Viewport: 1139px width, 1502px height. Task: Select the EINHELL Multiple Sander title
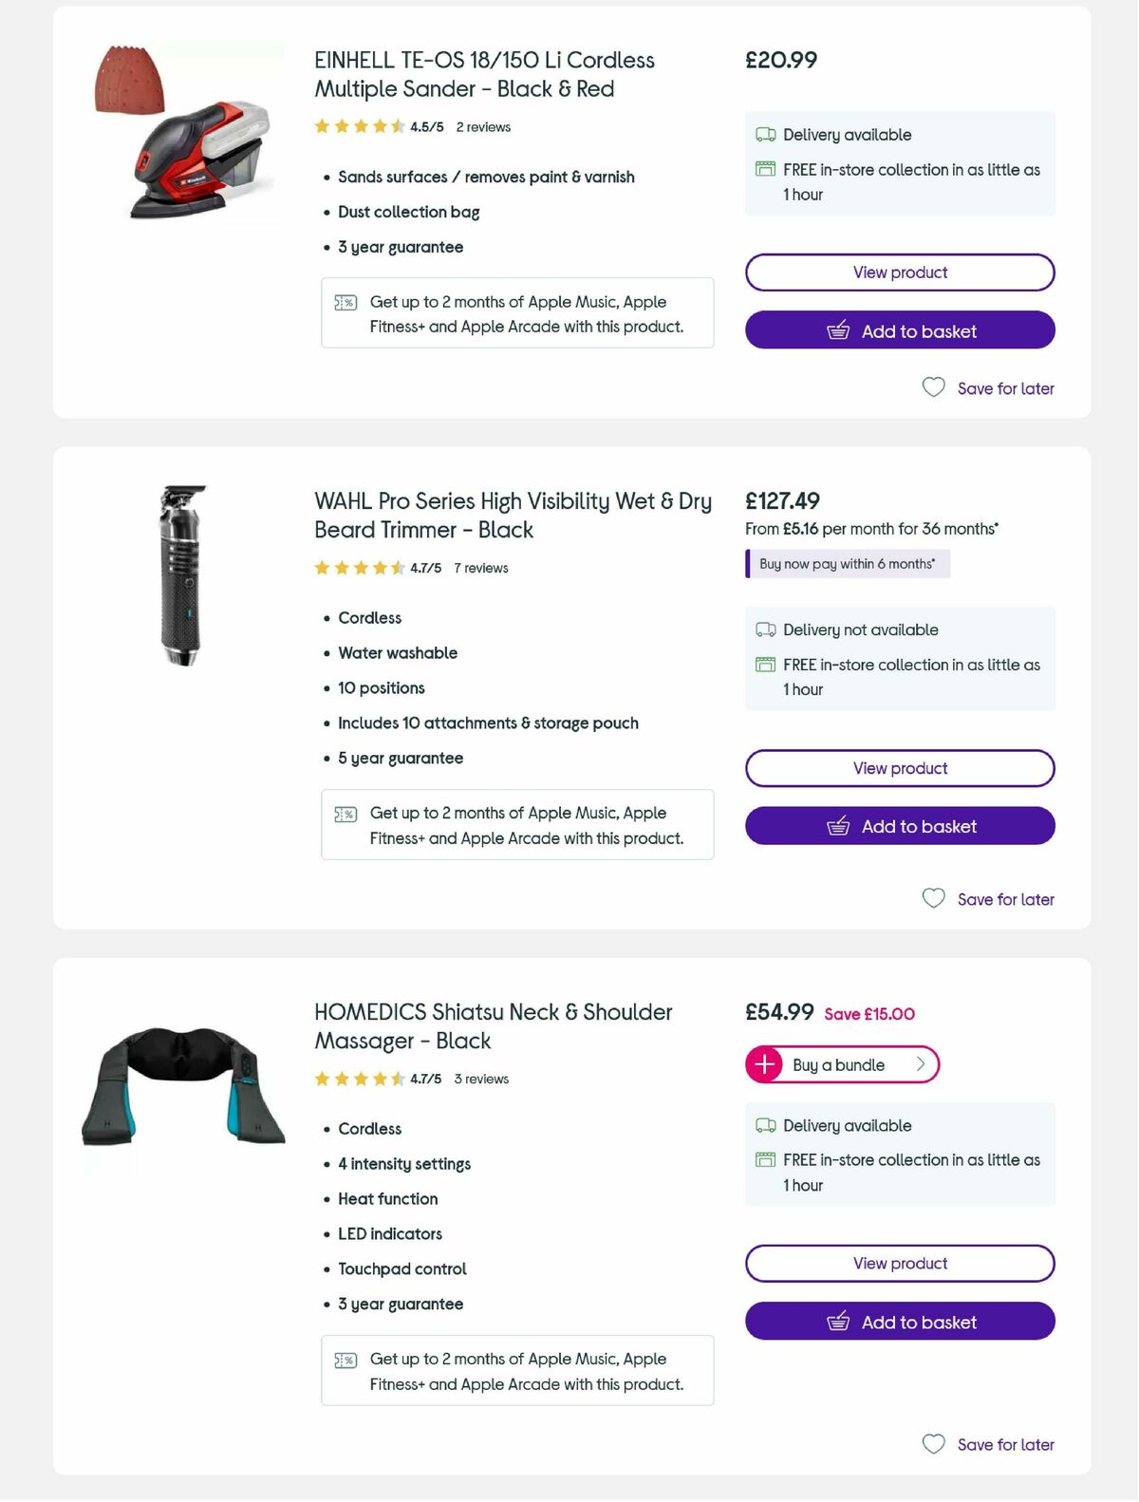coord(484,74)
